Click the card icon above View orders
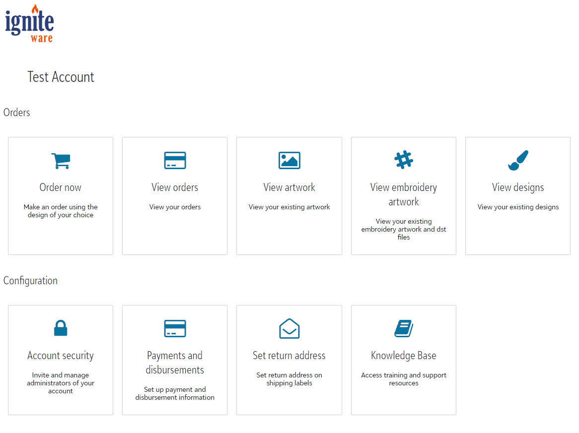This screenshot has height=433, width=579. 175,160
